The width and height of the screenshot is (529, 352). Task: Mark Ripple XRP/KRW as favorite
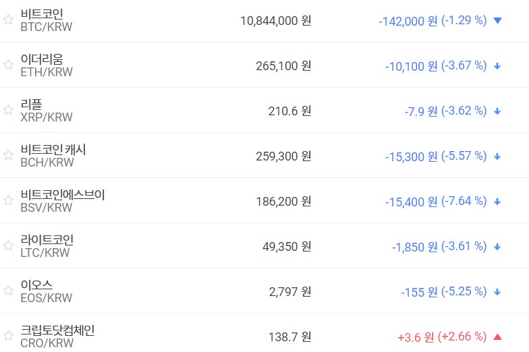[x=8, y=110]
